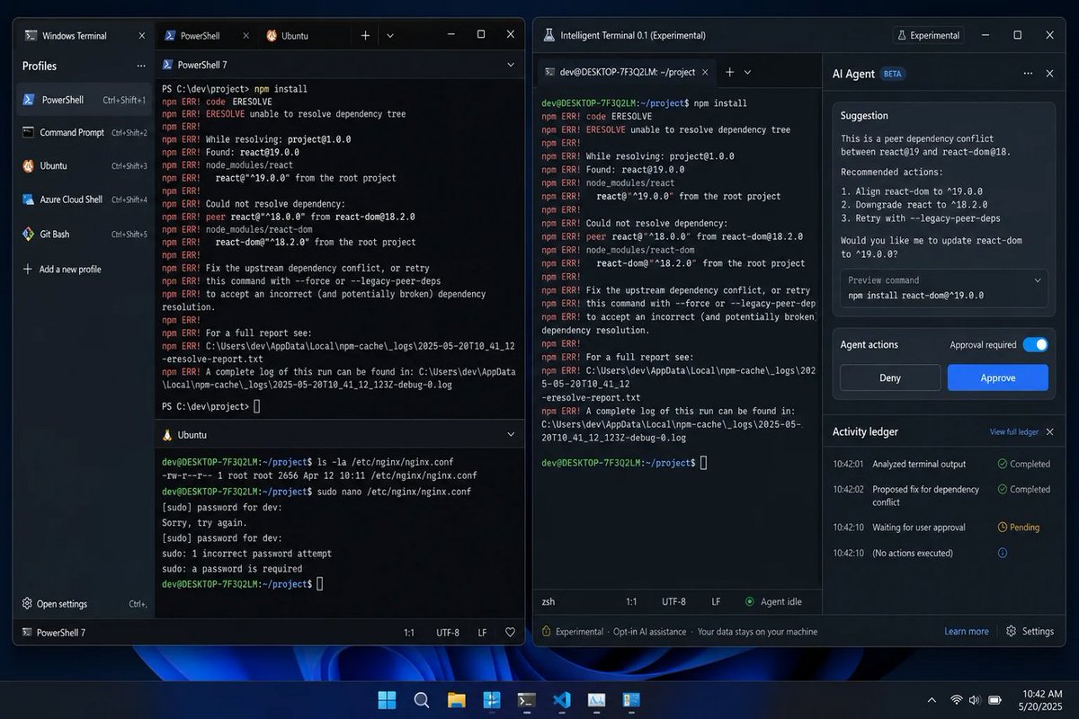Select the Command Prompt profile

[x=85, y=133]
